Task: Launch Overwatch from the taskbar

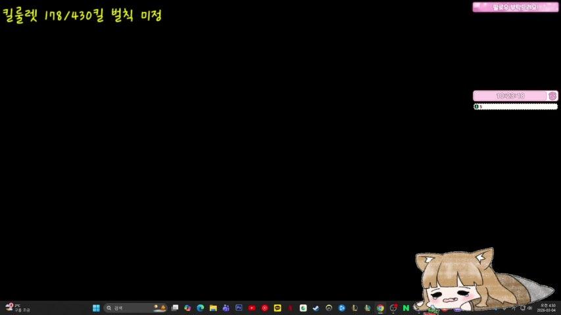Action: coord(329,308)
